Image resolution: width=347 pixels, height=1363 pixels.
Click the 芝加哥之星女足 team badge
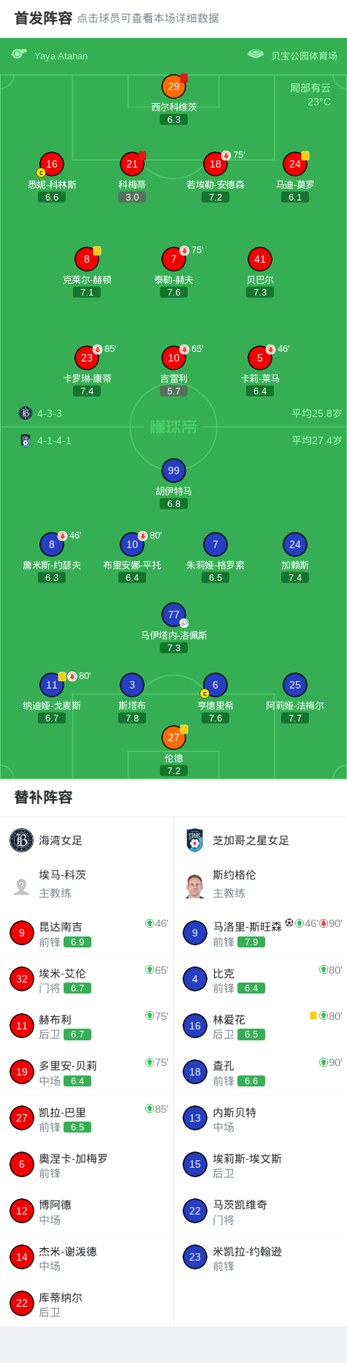(x=194, y=841)
